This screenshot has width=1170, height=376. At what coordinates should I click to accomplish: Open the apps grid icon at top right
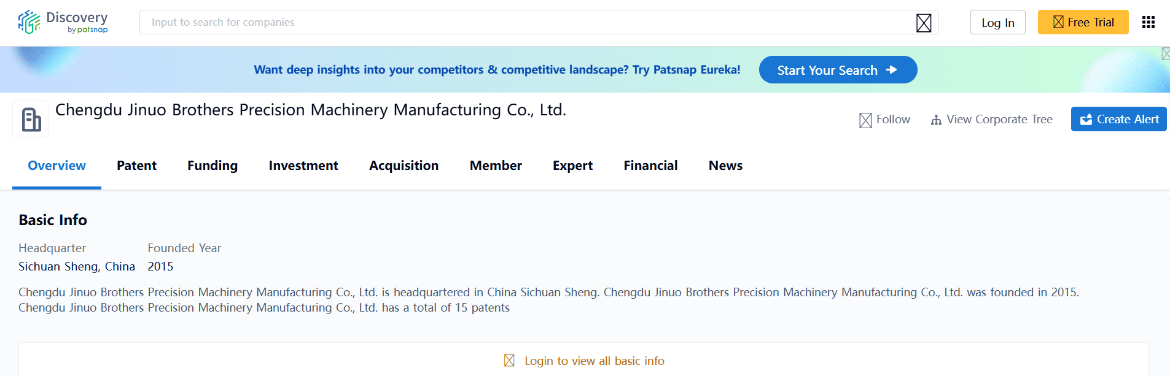tap(1148, 22)
